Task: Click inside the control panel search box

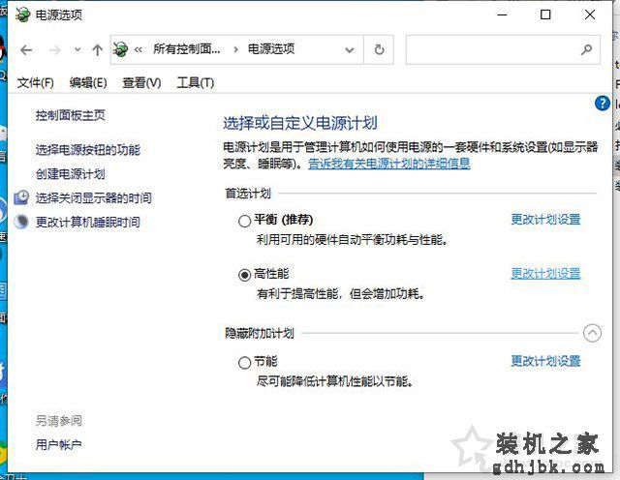Action: click(503, 49)
